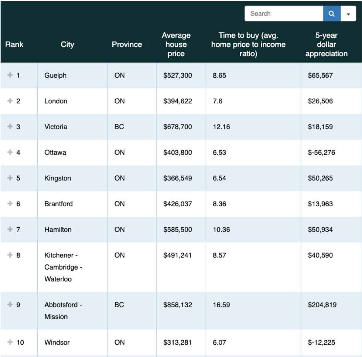Click the Province column header
The image size is (362, 357).
[127, 44]
